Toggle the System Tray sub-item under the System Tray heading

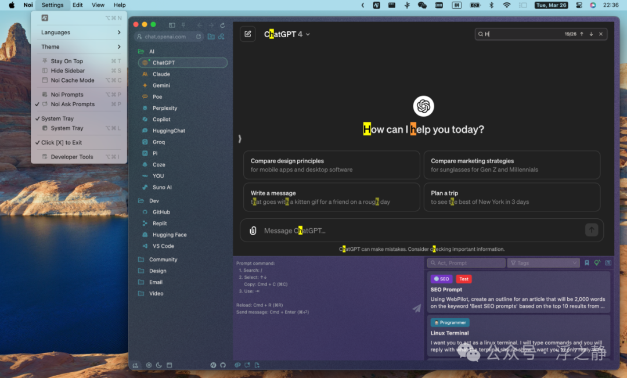tap(79, 128)
